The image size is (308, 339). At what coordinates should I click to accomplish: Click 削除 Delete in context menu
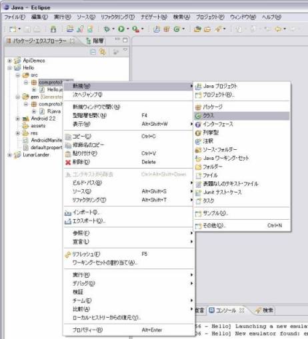pyautogui.click(x=129, y=162)
